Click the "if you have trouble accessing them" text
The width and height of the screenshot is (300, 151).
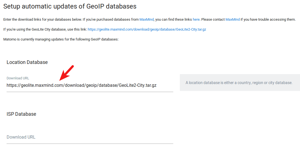click(x=268, y=20)
